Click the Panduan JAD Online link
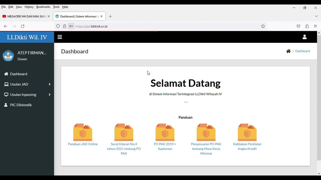The width and height of the screenshot is (321, 180). 83,144
